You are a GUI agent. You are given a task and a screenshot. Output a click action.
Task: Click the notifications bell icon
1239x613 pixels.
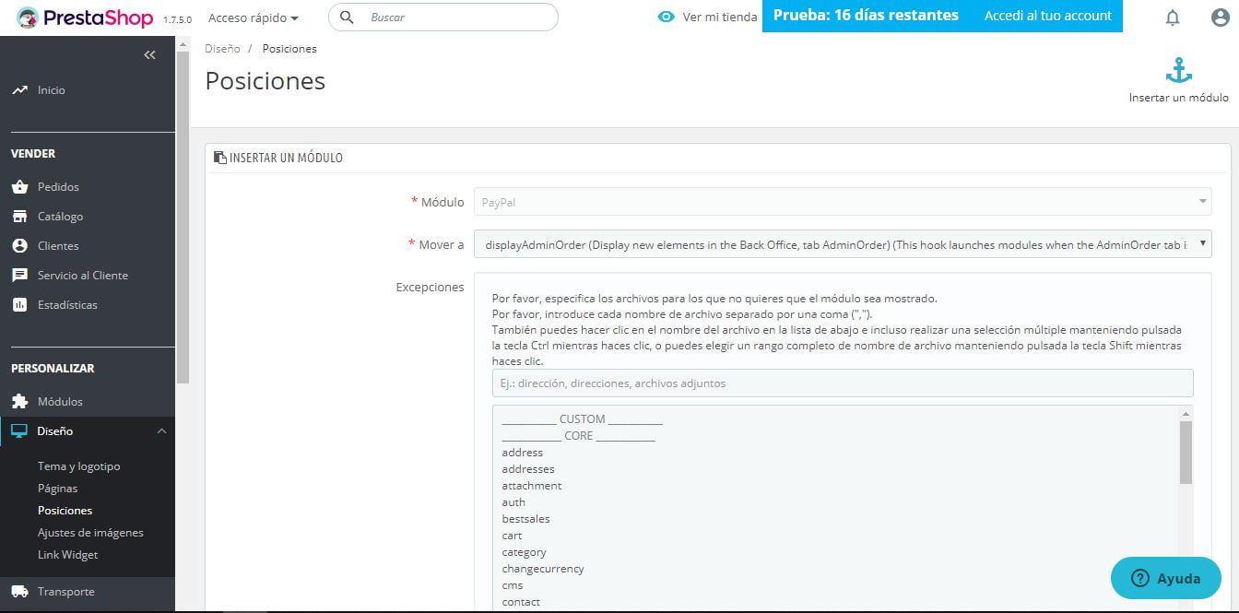pos(1173,18)
